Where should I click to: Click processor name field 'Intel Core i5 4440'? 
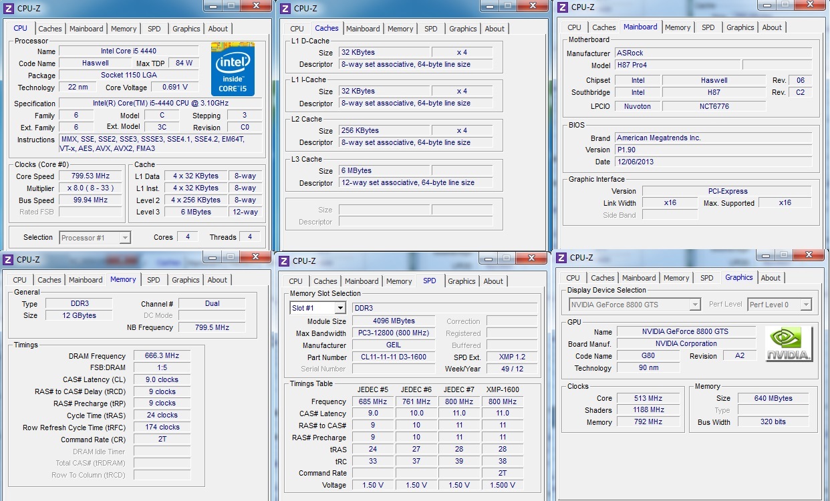(x=129, y=51)
